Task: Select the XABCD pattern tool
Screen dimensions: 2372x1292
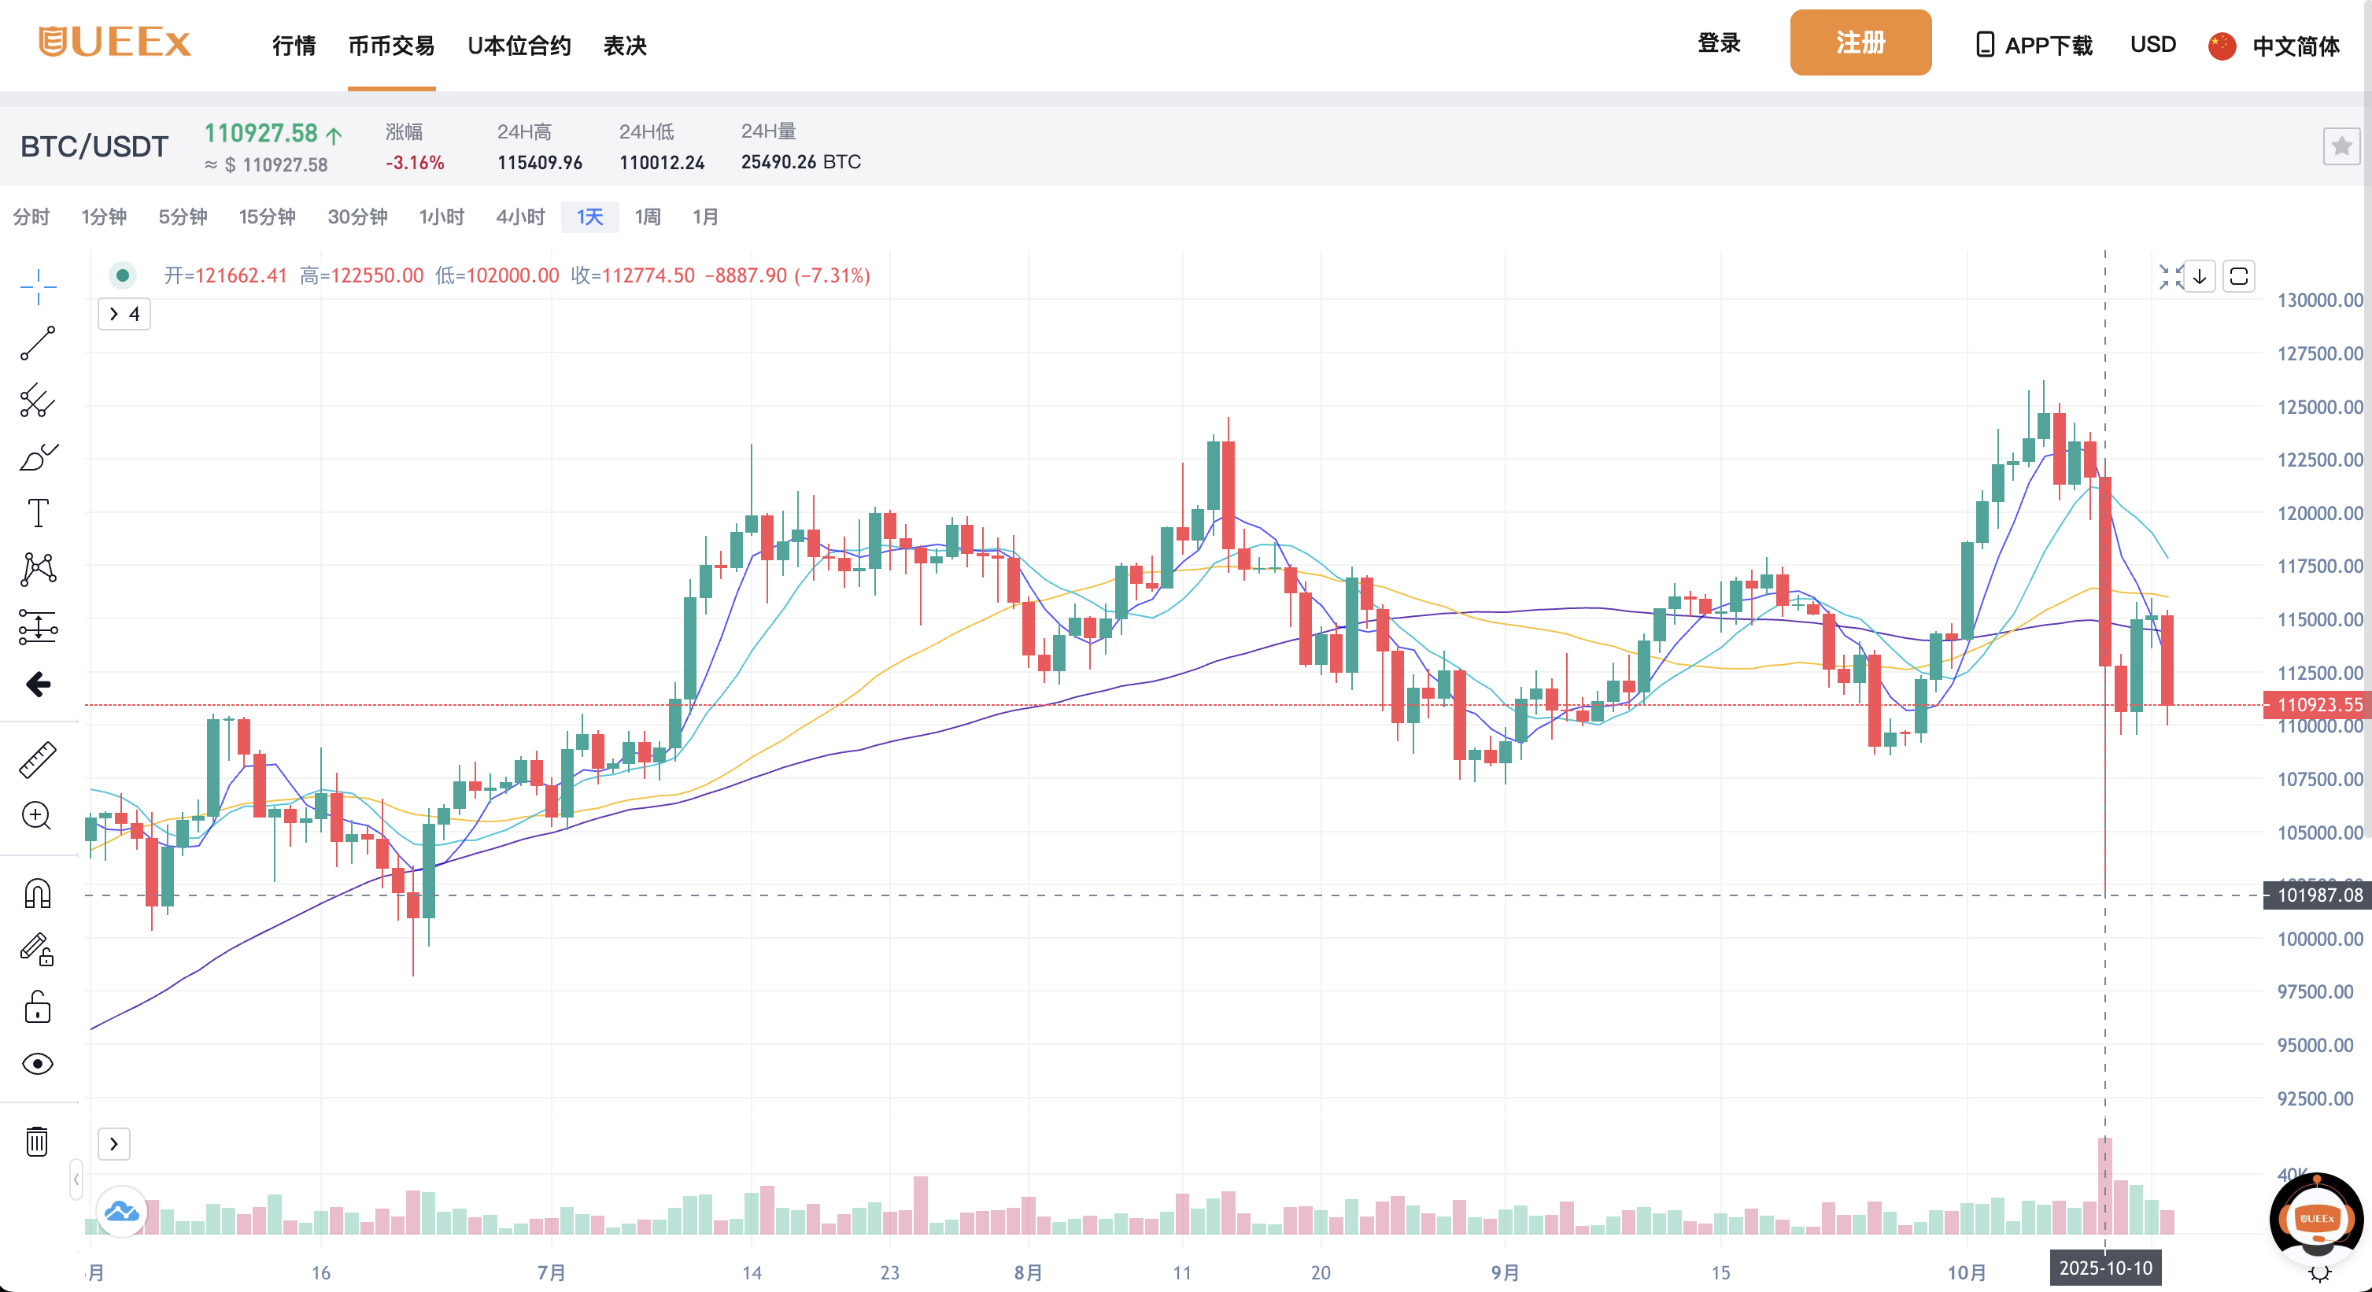Action: (x=37, y=568)
